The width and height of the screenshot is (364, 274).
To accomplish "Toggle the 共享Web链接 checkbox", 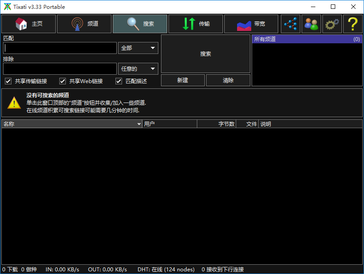I will 63,81.
